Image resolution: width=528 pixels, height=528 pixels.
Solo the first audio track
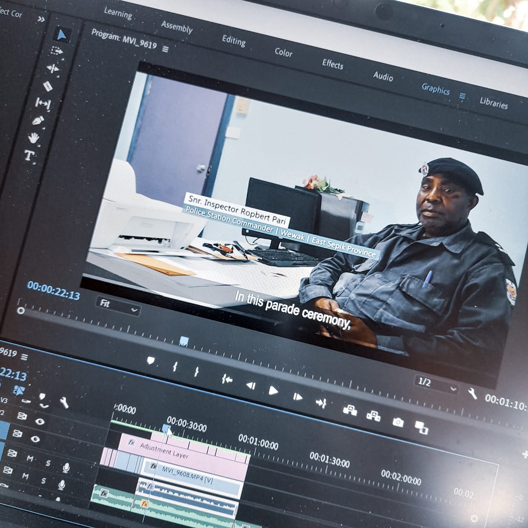click(x=48, y=463)
